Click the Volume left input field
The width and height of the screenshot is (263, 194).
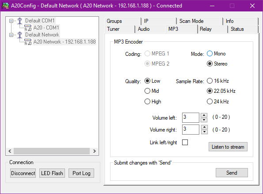(x=191, y=117)
